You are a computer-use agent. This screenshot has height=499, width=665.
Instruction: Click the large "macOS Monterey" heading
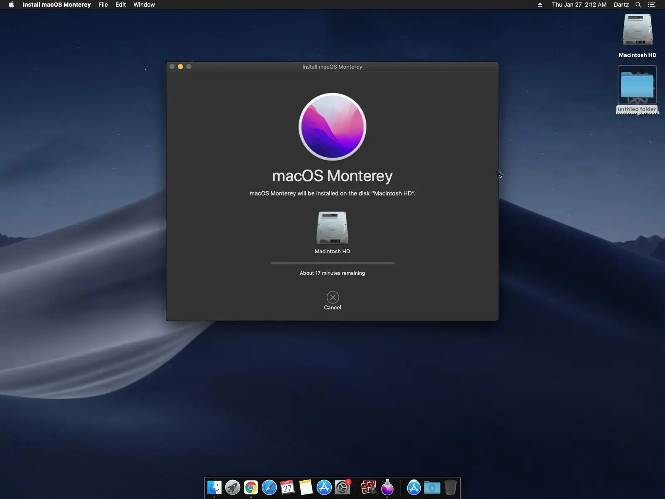click(x=332, y=176)
